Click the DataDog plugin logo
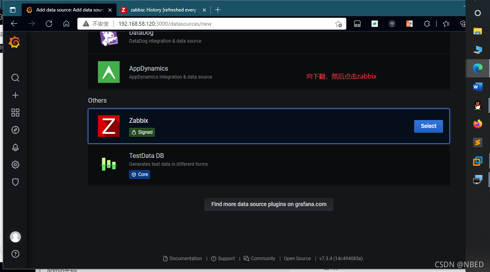The width and height of the screenshot is (490, 272). tap(109, 38)
